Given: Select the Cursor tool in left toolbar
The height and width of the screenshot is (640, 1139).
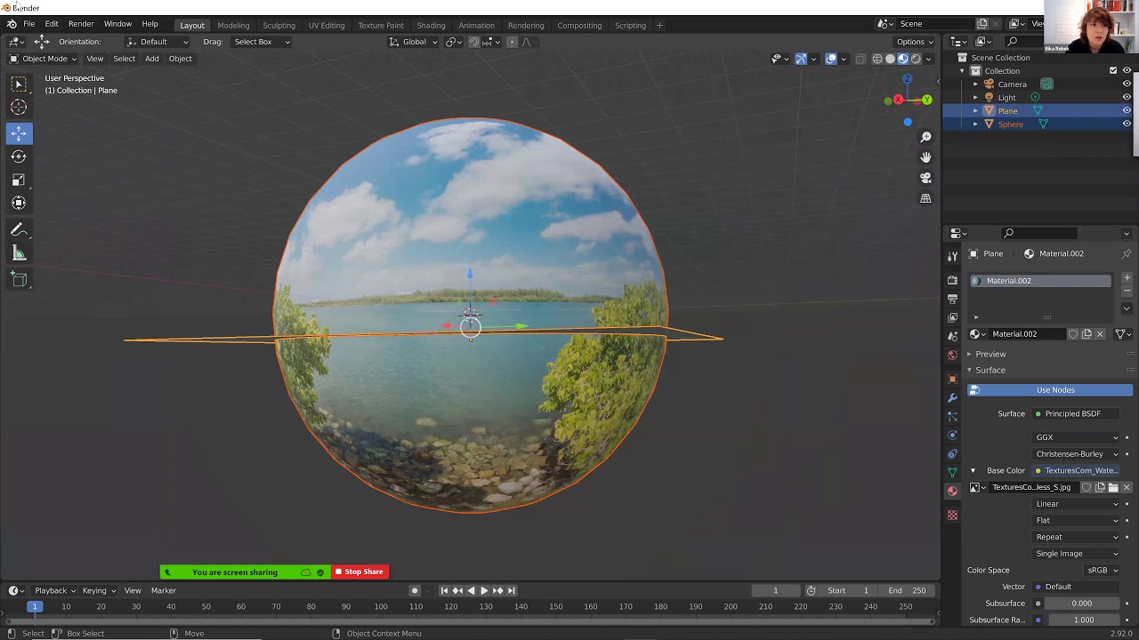Looking at the screenshot, I should point(19,107).
